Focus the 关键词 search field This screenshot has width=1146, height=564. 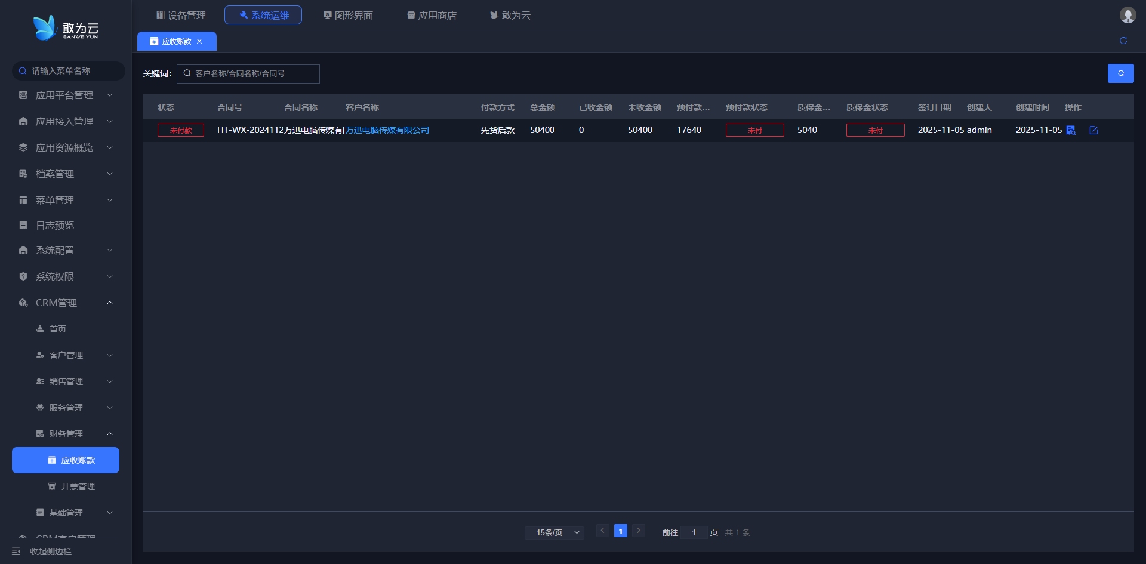pos(248,73)
